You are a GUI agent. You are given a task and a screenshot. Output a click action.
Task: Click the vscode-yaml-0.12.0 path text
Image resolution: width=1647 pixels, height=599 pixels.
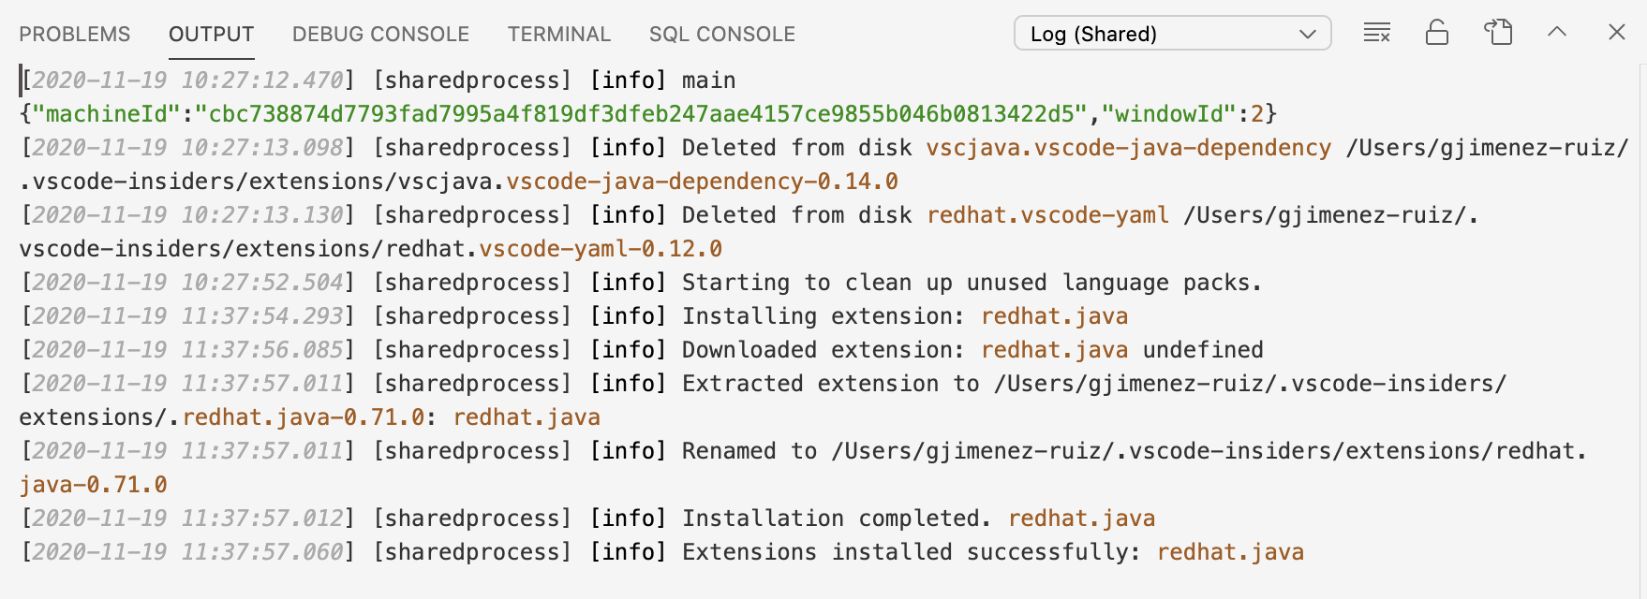tap(598, 248)
